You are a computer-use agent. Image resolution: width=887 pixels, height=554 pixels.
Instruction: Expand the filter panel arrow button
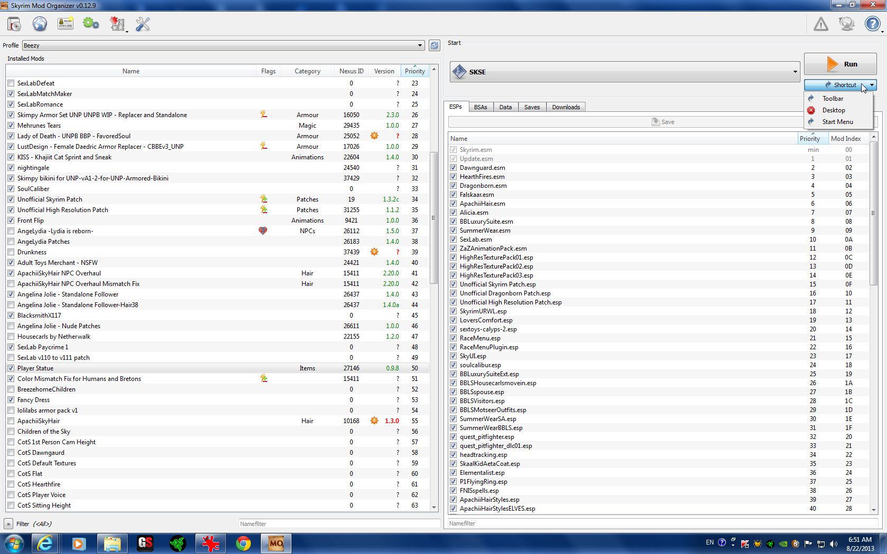pyautogui.click(x=8, y=524)
